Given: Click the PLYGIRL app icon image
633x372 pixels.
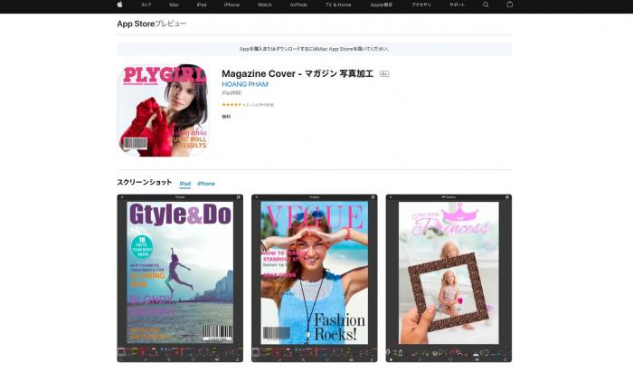Looking at the screenshot, I should (163, 110).
